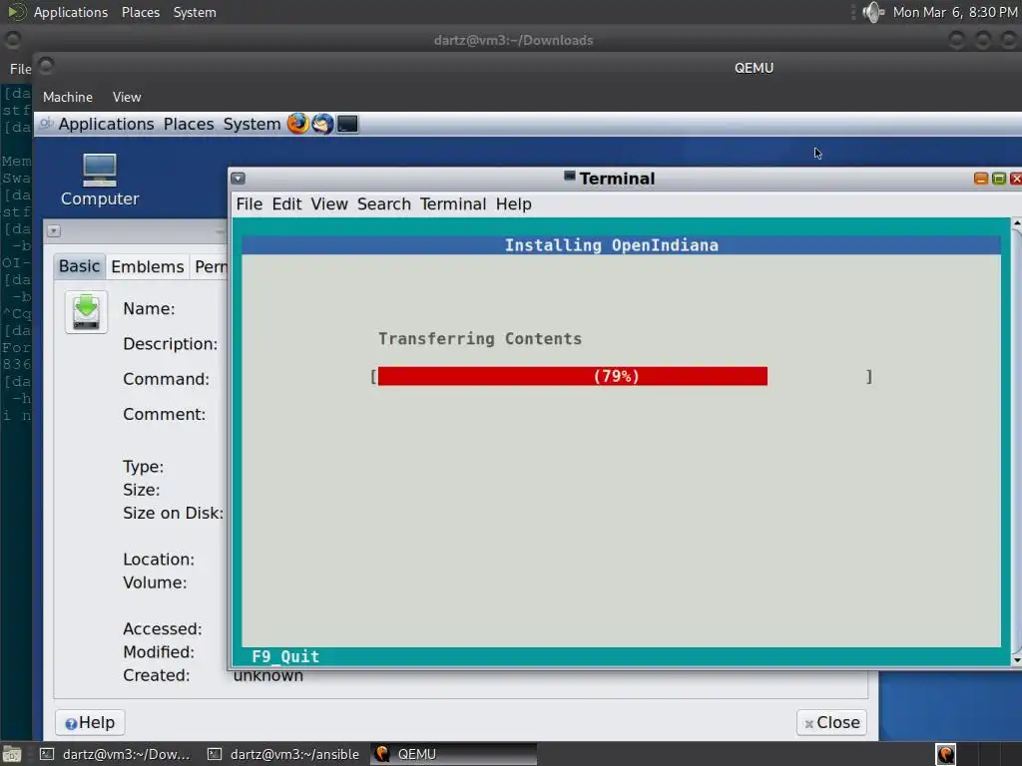
Task: Open the File menu of the background terminal
Action: pos(20,69)
